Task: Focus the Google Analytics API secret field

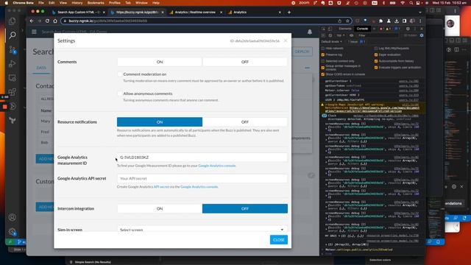Action: tap(202, 178)
